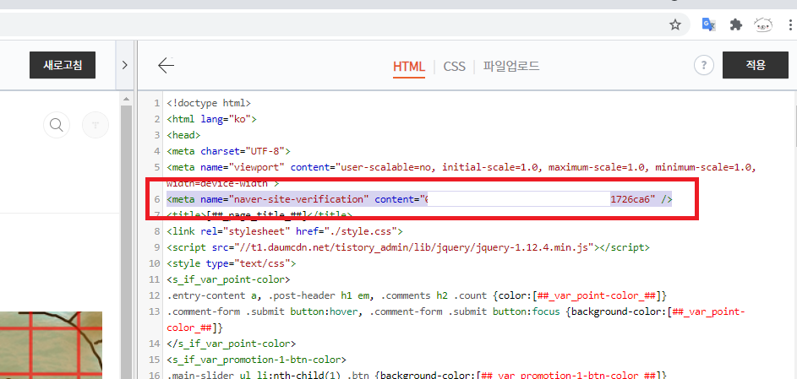Click the <html lang="ko"> line
797x379 pixels.
tap(211, 119)
